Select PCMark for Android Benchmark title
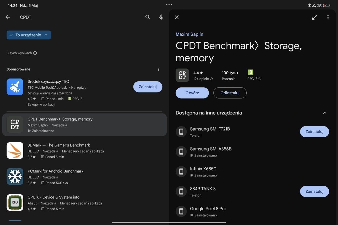Viewport: 338px width, 225px height. coord(56,171)
